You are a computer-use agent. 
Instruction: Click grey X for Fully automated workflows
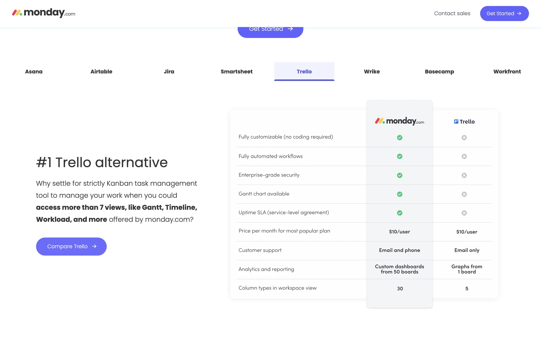coord(464,156)
